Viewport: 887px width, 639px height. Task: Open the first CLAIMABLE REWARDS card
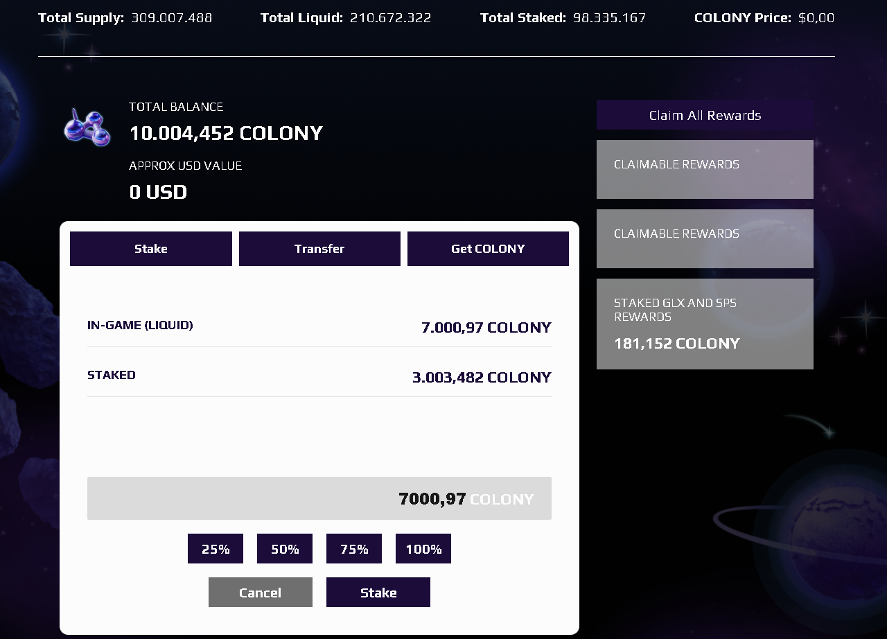(705, 169)
